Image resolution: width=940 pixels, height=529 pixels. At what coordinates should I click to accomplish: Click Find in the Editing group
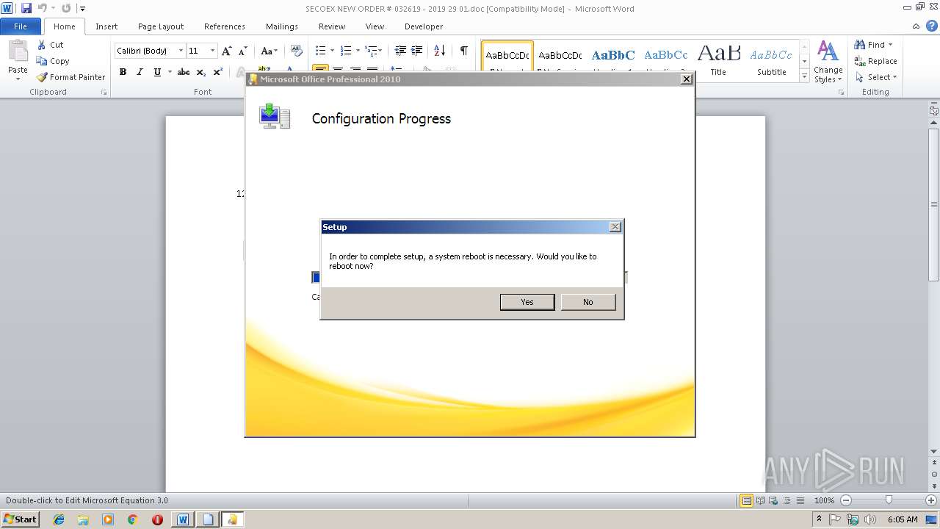874,45
